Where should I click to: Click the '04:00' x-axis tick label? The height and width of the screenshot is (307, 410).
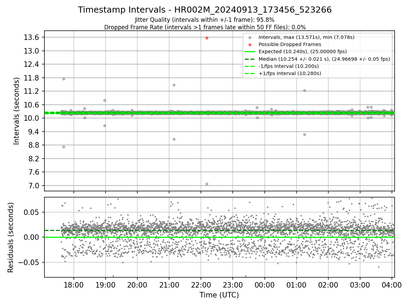click(x=392, y=285)
